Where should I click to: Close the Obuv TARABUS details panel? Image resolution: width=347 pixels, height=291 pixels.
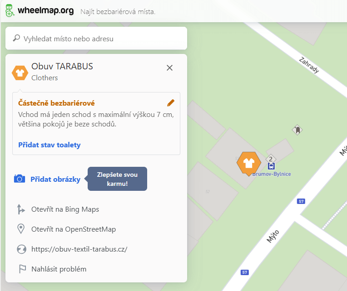(x=170, y=68)
